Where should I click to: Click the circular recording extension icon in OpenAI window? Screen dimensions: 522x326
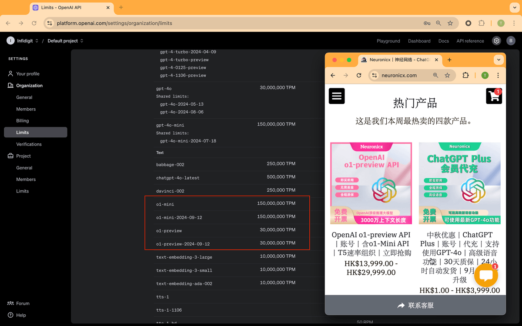tap(468, 23)
